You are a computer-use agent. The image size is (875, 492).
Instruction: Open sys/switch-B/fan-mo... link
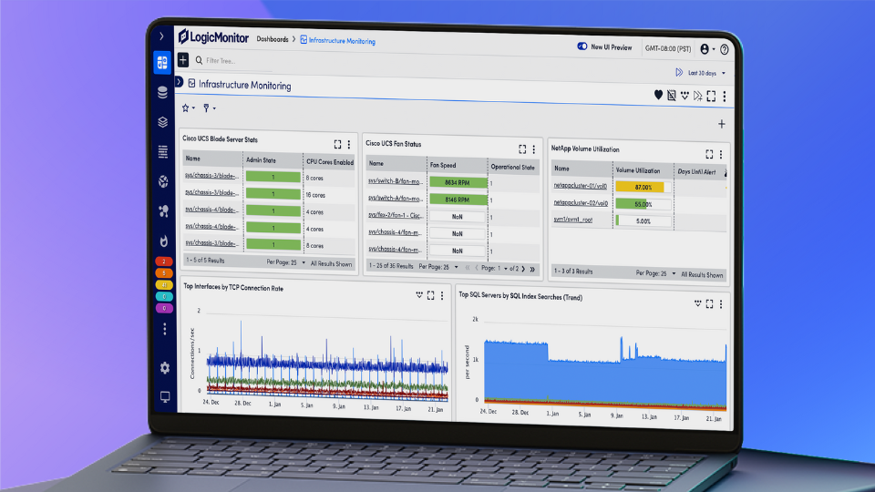point(395,180)
